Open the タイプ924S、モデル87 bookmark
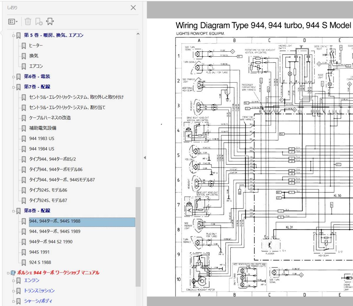Viewport: 353px width, 306px height. (x=48, y=200)
